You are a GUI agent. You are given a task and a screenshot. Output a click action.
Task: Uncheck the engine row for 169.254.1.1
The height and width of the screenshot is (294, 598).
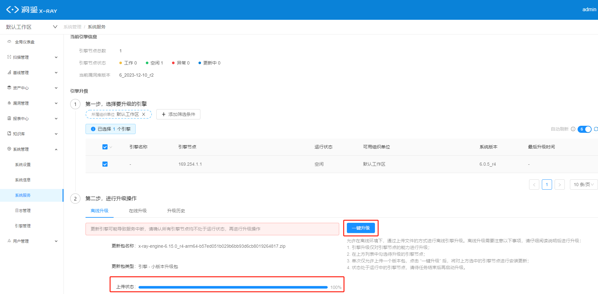point(105,164)
